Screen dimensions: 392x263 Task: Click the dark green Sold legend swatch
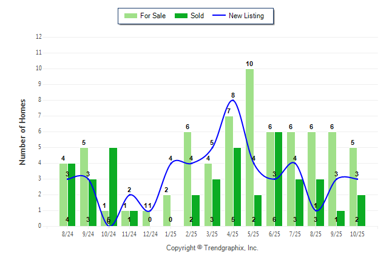click(181, 16)
